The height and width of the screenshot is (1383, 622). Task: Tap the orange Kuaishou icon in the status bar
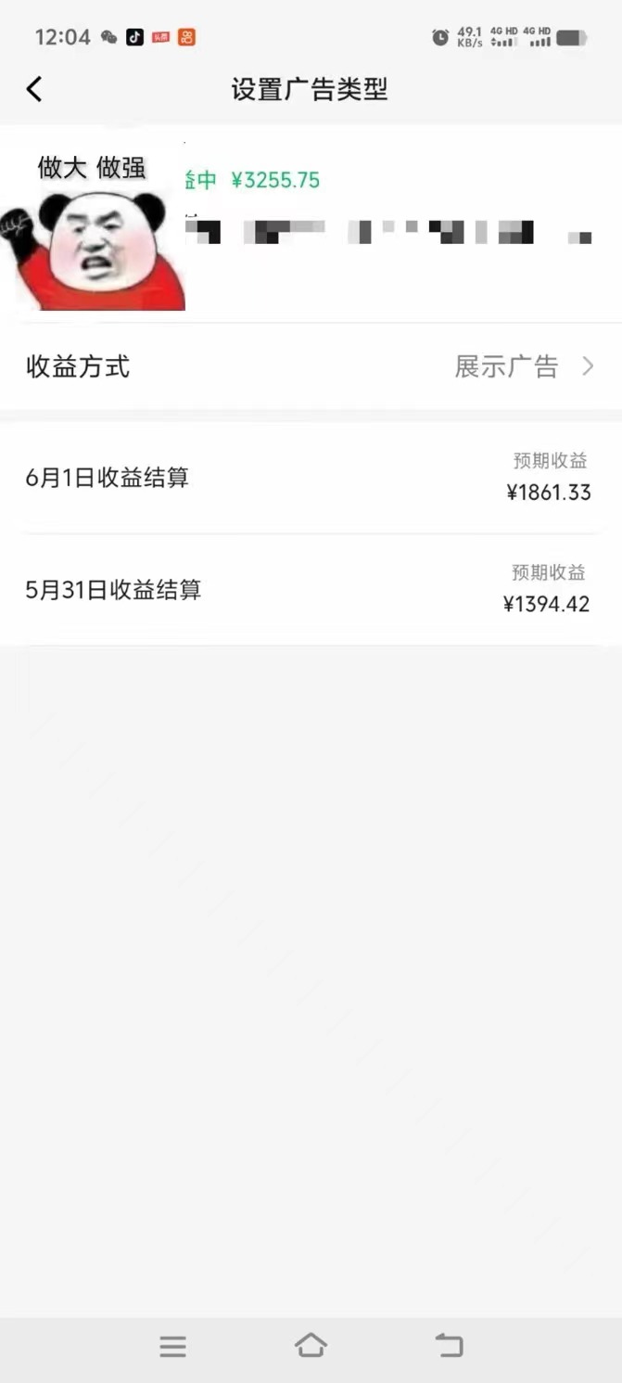185,35
